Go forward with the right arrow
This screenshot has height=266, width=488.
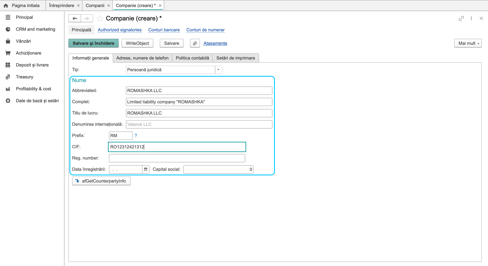[x=87, y=18]
